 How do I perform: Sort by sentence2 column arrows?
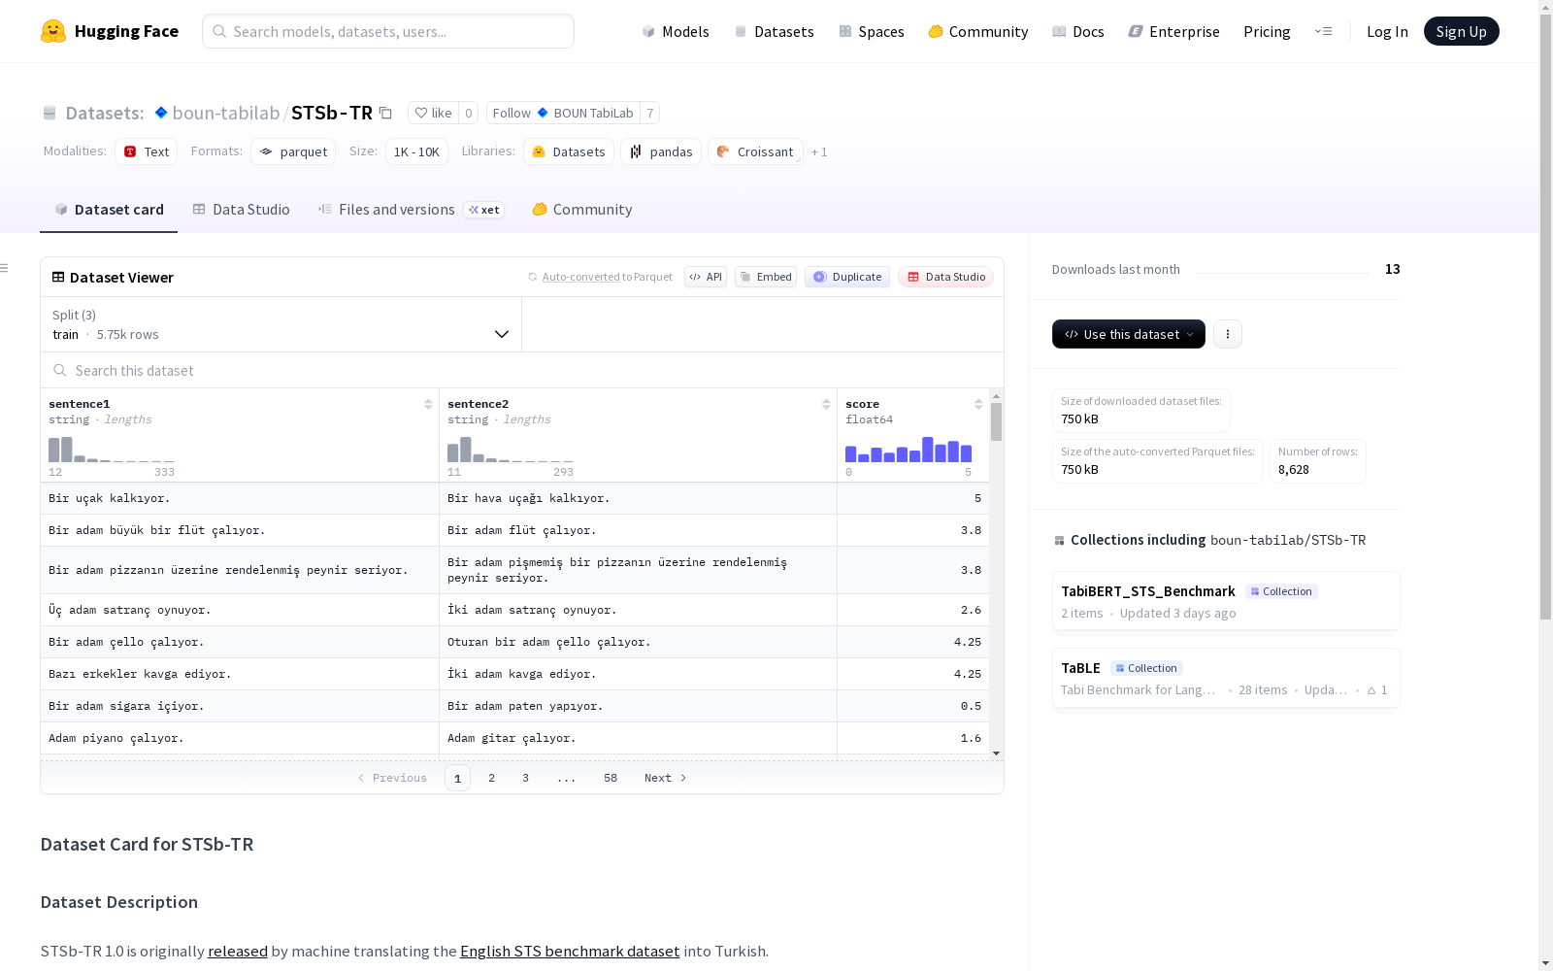(x=826, y=404)
